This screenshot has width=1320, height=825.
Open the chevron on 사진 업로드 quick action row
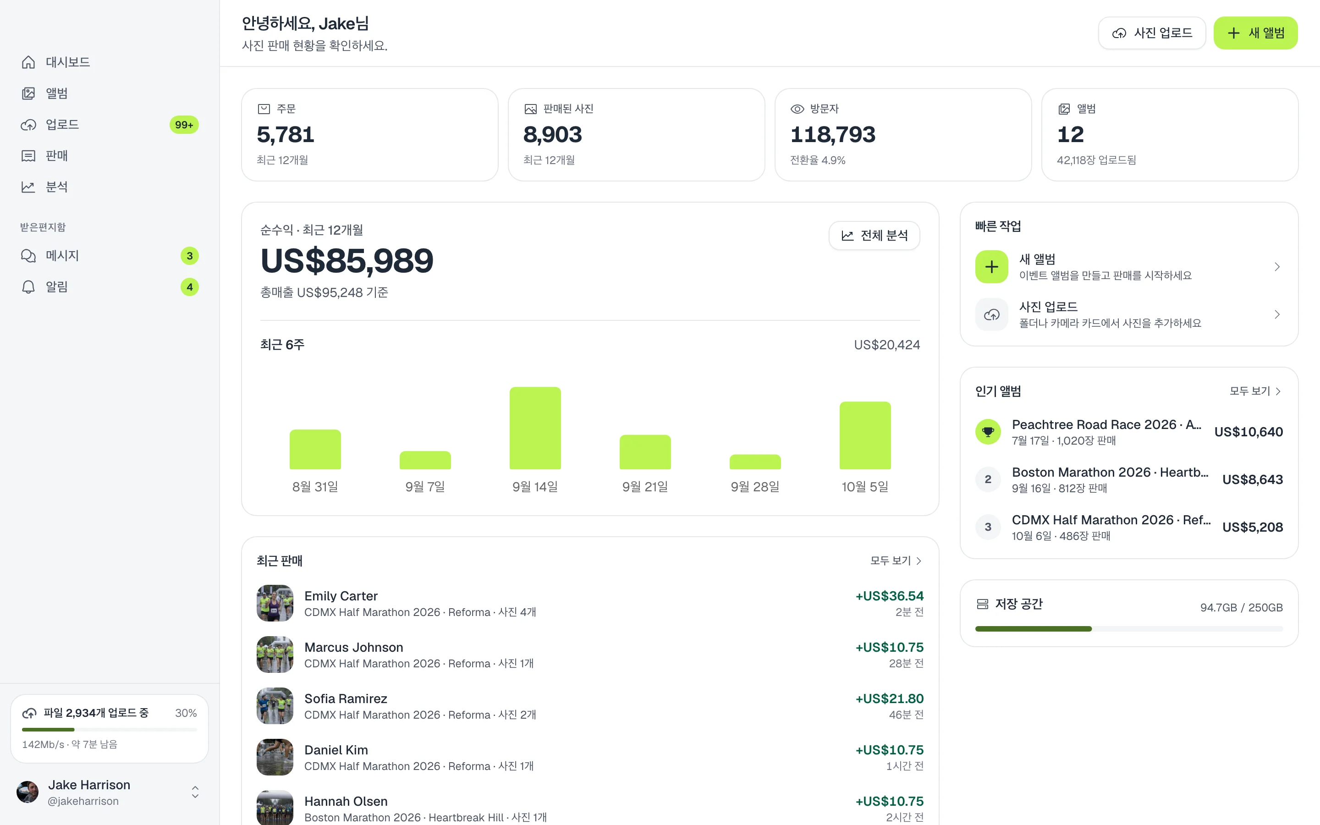(1277, 314)
